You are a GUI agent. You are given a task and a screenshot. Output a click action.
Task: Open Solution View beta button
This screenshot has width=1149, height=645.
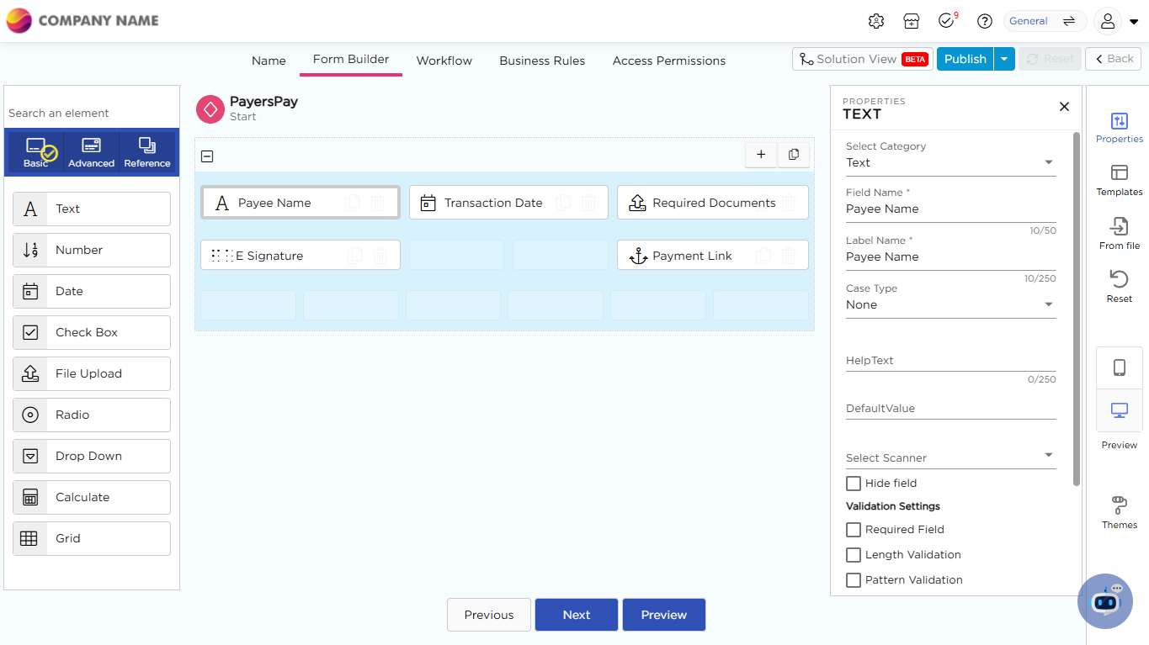(x=862, y=59)
